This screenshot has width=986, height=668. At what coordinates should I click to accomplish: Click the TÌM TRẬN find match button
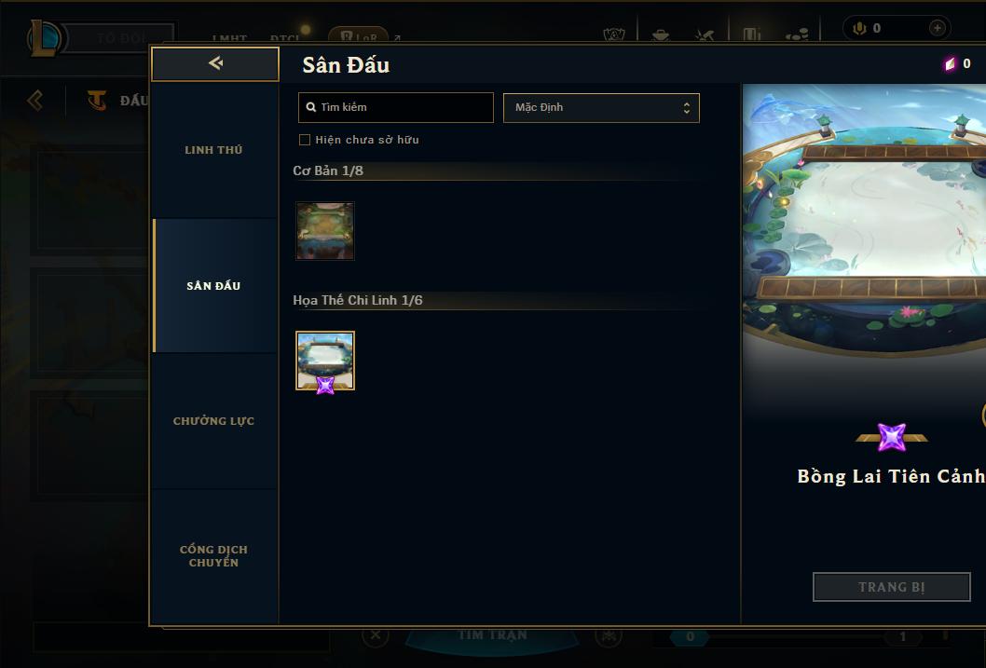(492, 636)
